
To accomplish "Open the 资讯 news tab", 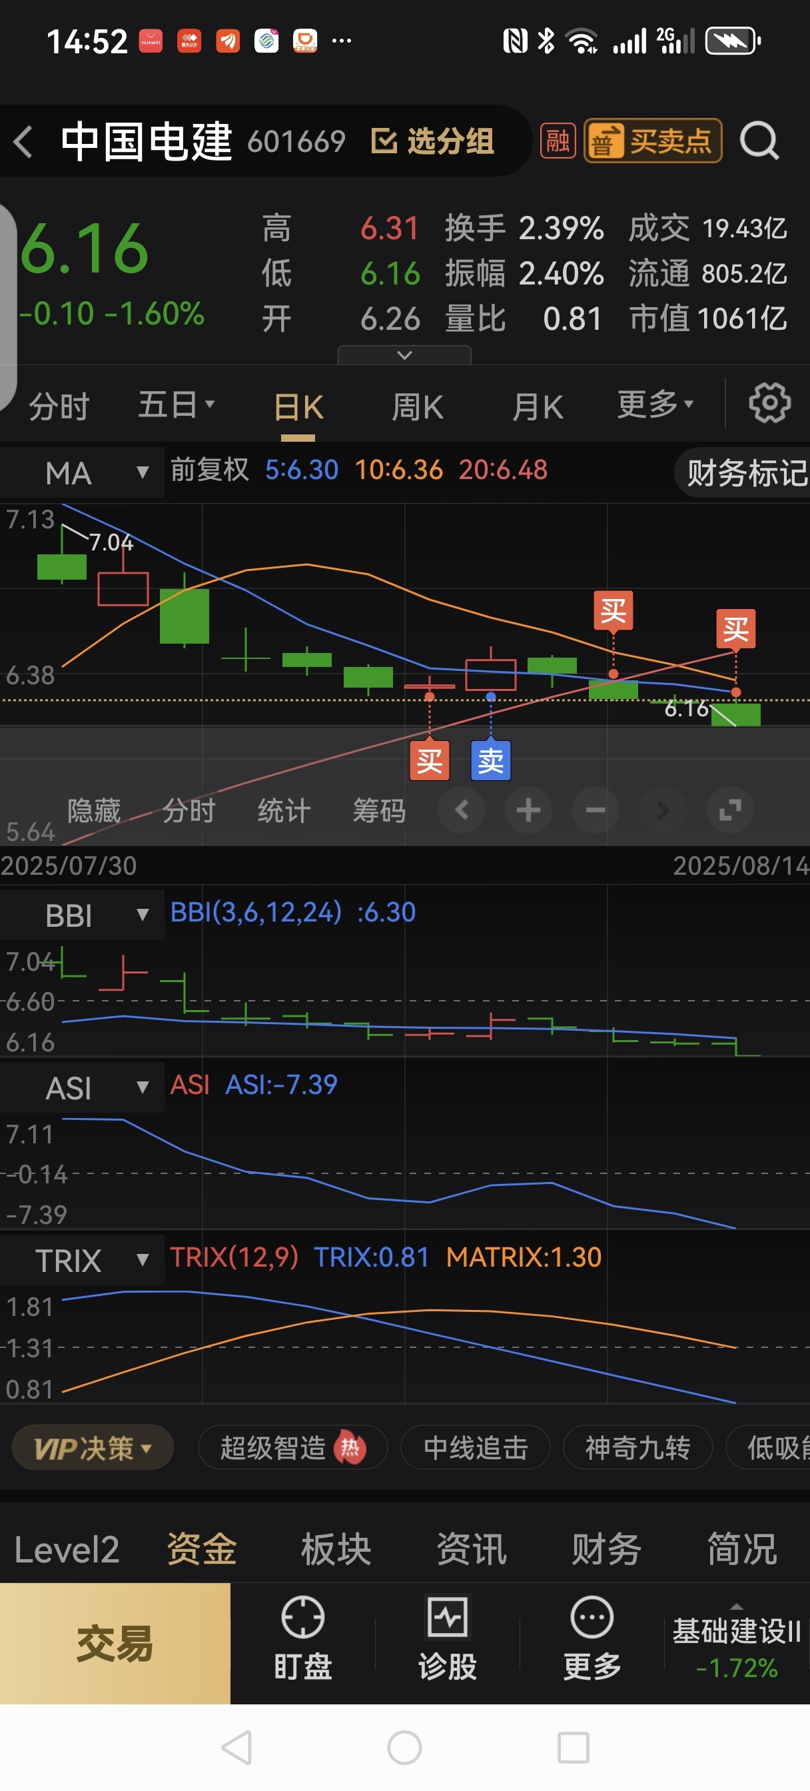I will 472,1550.
